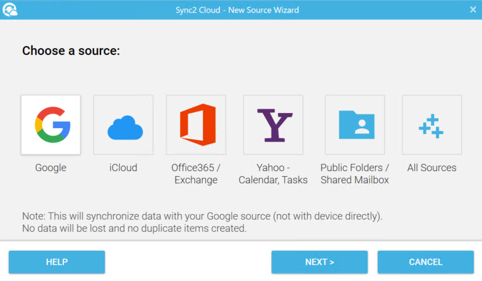Click the "All Sources" text label
Viewport: 482px width, 281px height.
pyautogui.click(x=431, y=168)
